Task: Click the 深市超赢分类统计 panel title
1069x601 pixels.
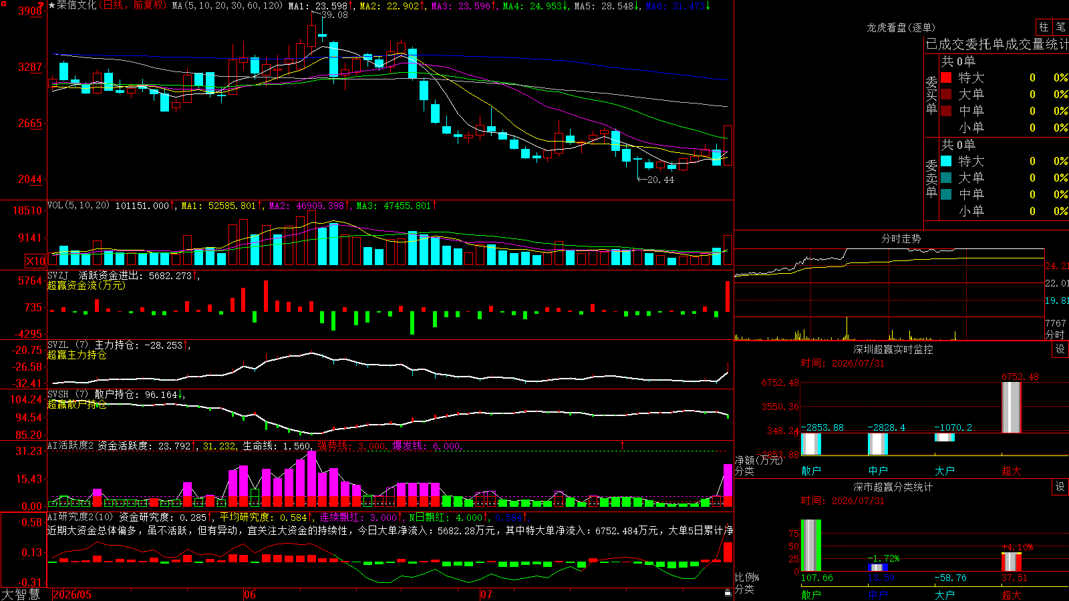Action: (893, 487)
